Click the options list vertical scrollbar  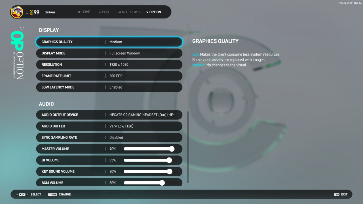187,68
